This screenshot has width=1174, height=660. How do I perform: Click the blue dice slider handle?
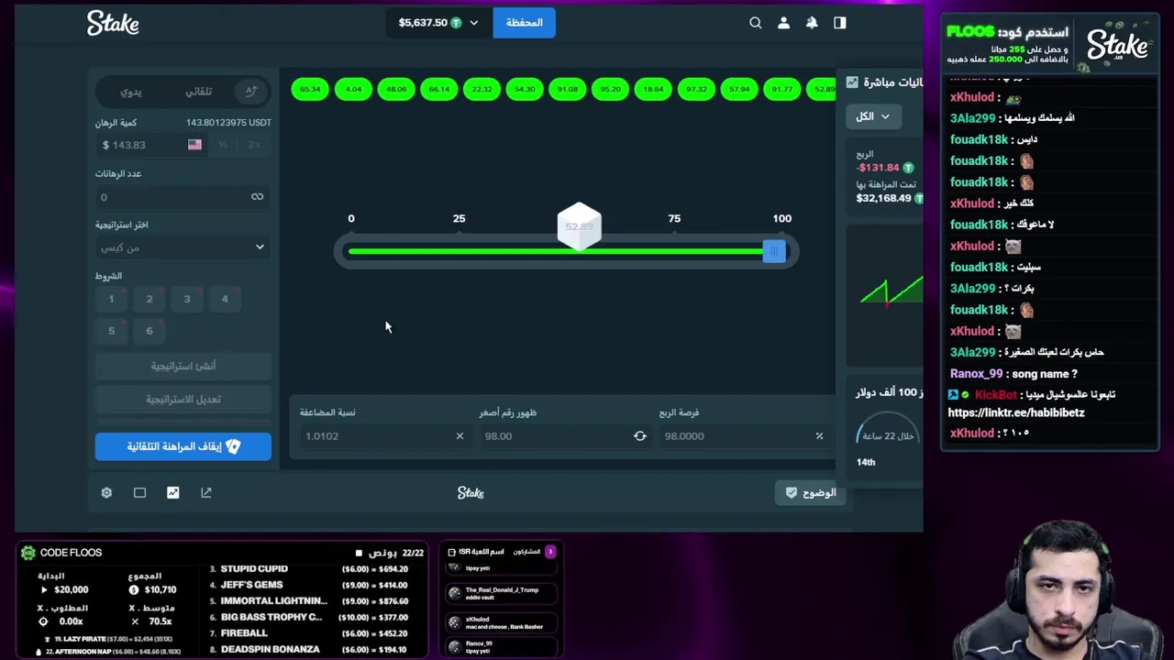point(774,251)
